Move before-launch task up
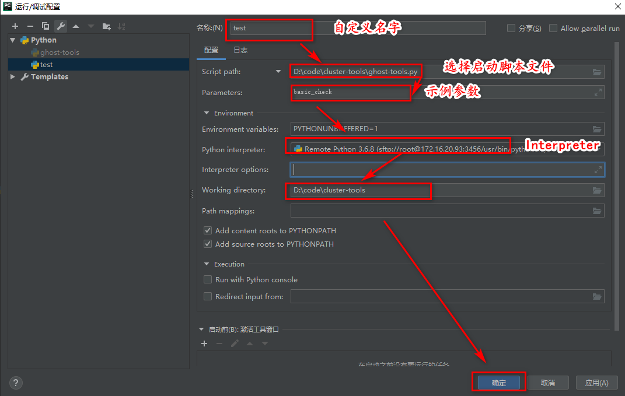Image resolution: width=625 pixels, height=396 pixels. coord(250,344)
